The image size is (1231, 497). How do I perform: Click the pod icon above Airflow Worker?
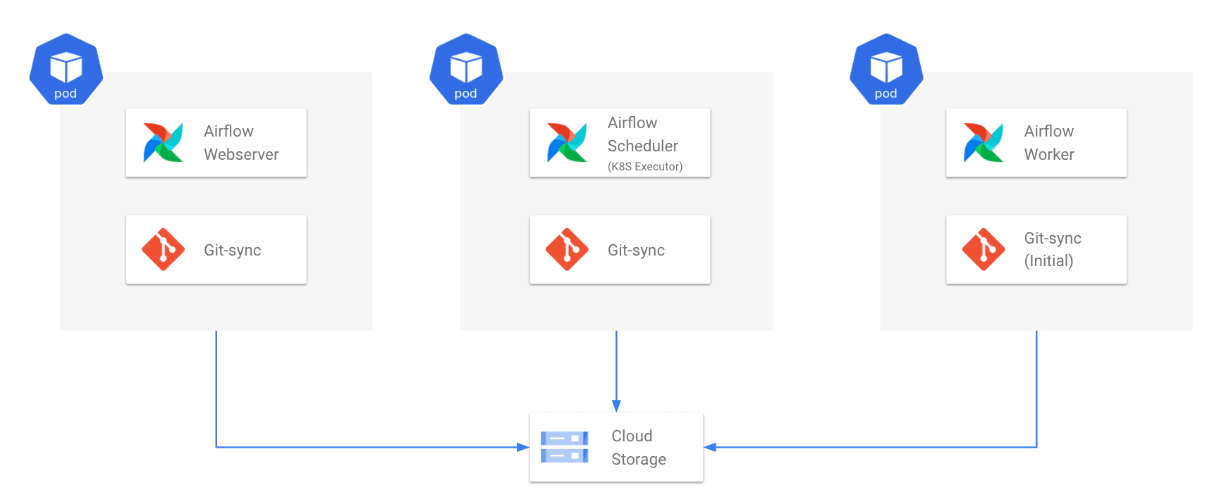[x=886, y=69]
